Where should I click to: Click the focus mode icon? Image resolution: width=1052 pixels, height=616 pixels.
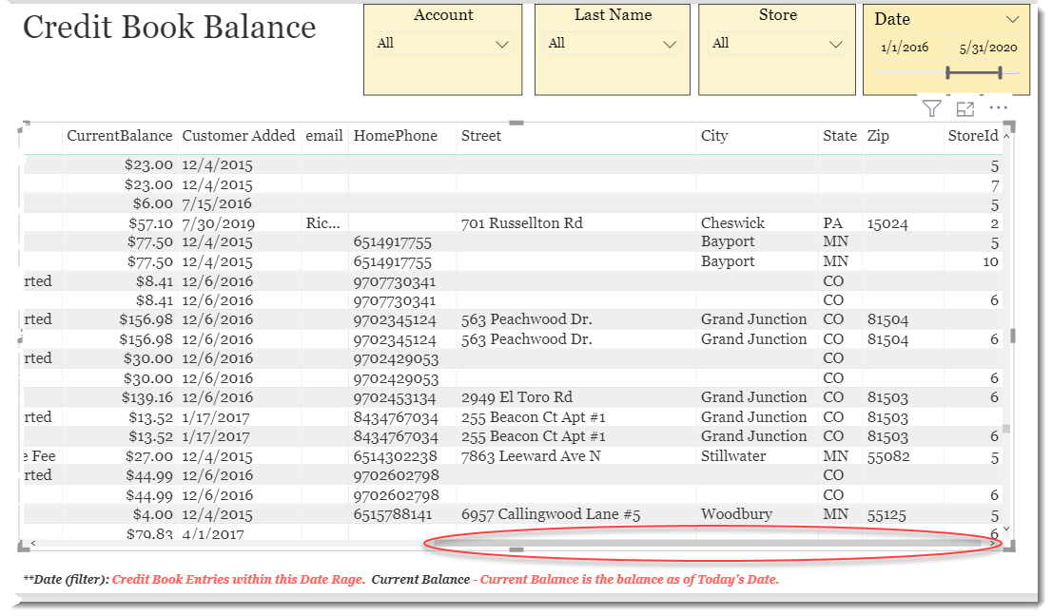pos(964,108)
